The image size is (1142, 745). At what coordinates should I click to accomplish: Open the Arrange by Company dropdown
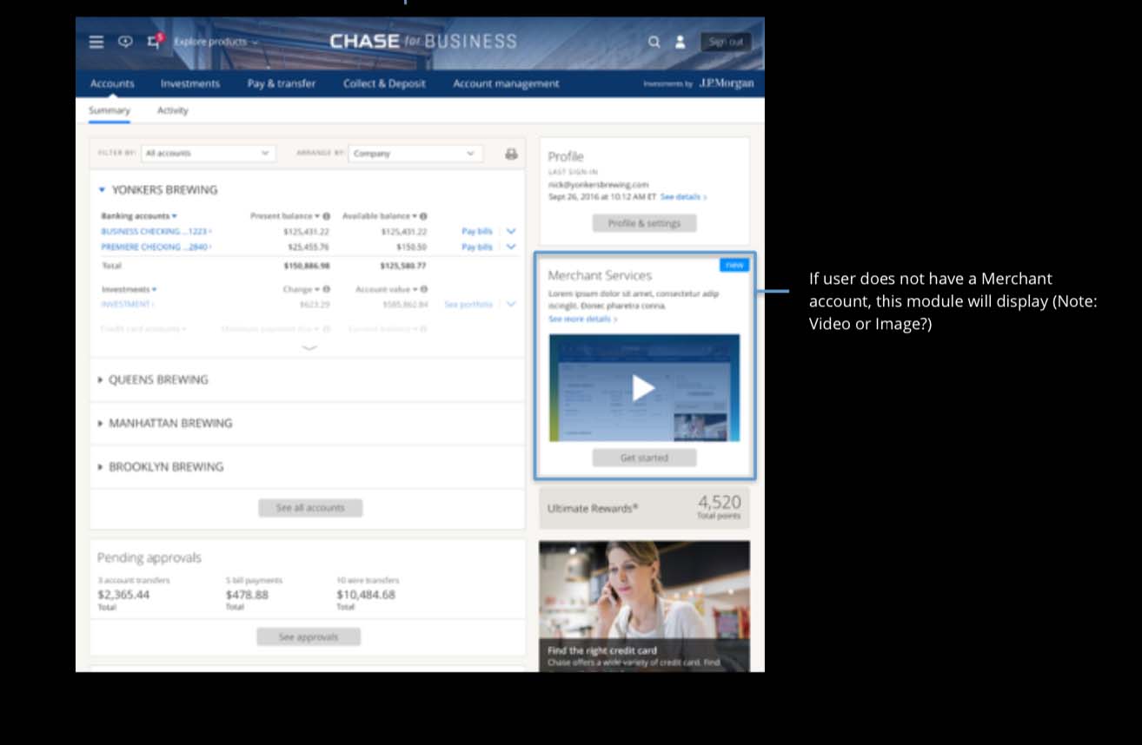[x=415, y=154]
